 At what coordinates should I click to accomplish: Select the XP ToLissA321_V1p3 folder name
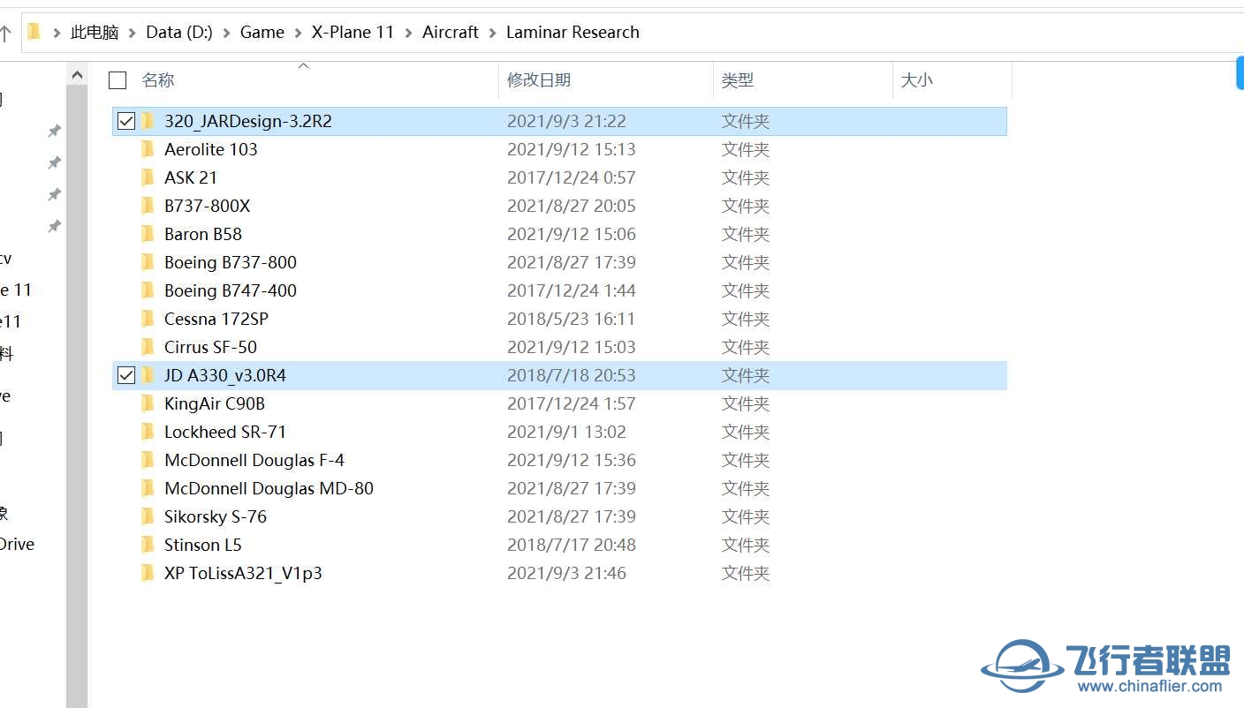click(x=244, y=573)
